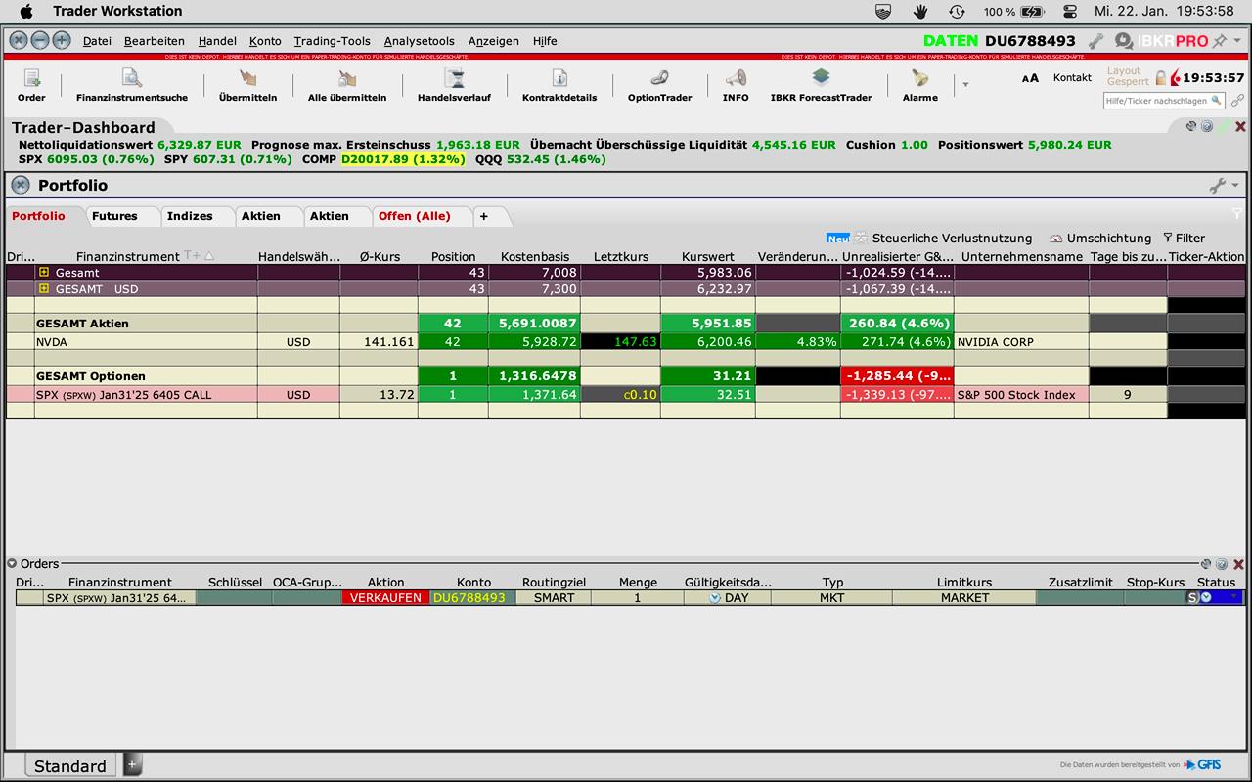
Task: Click the Alarme bell icon
Action: 919,80
